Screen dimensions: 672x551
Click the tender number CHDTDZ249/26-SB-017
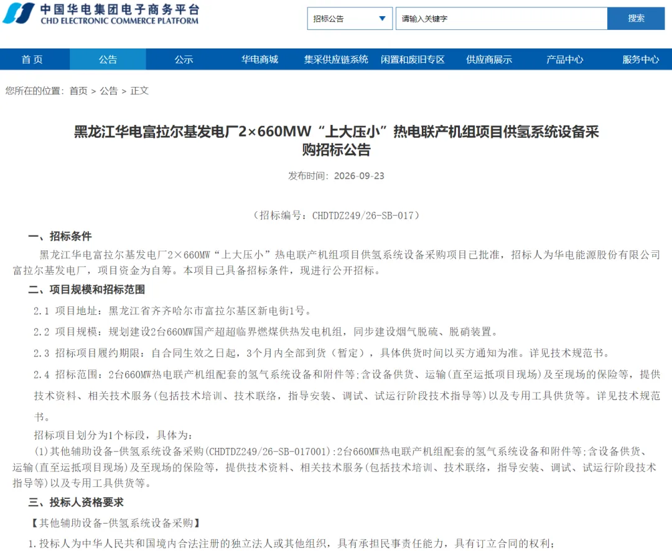(x=363, y=216)
